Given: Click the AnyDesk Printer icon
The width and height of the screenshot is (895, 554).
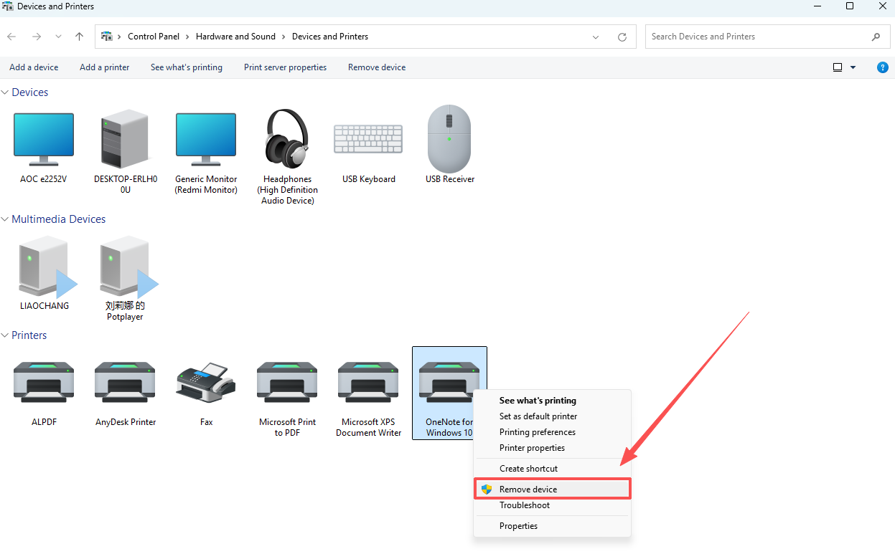Looking at the screenshot, I should pos(126,382).
